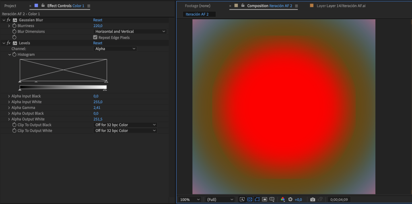Open Clip To Output Black dropdown
The image size is (412, 204).
[126, 125]
